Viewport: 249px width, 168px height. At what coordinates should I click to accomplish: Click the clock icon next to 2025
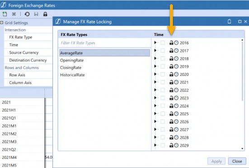tap(176, 114)
